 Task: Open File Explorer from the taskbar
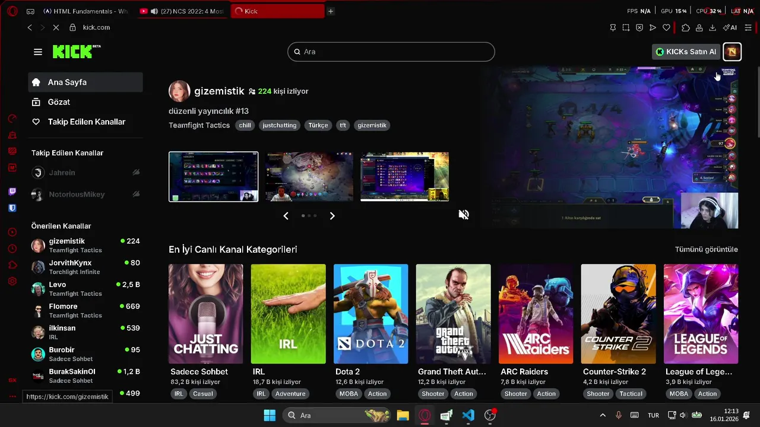(x=403, y=415)
